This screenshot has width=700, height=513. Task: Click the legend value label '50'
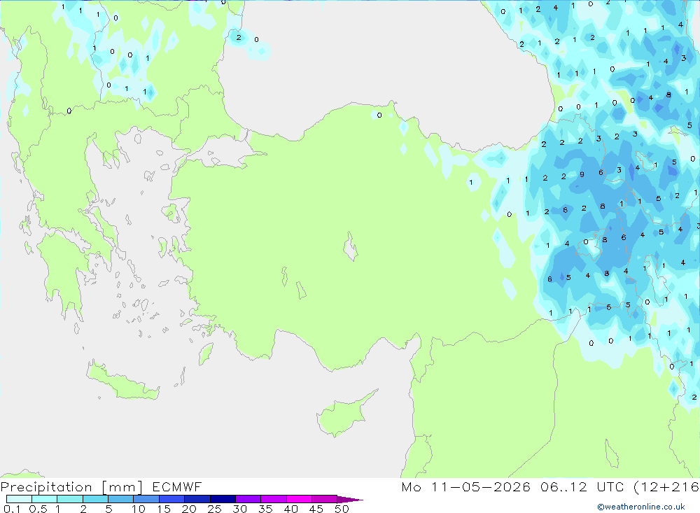coord(342,509)
